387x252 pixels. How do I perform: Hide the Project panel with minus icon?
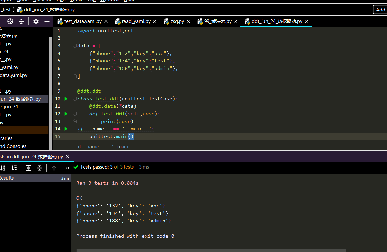click(47, 21)
